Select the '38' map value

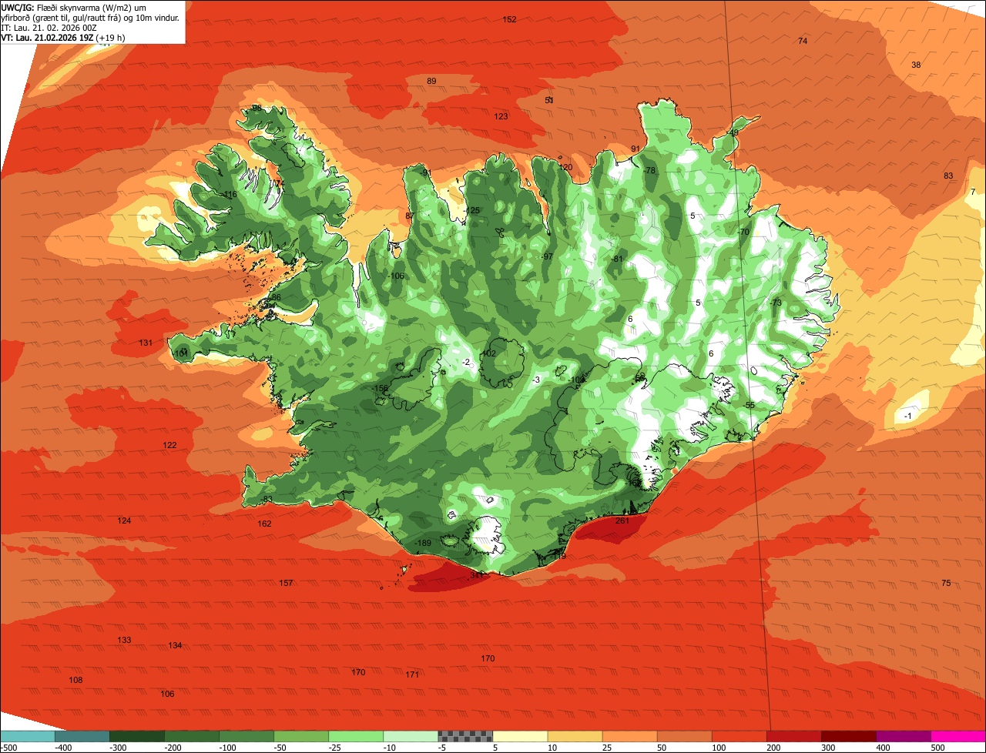point(916,65)
